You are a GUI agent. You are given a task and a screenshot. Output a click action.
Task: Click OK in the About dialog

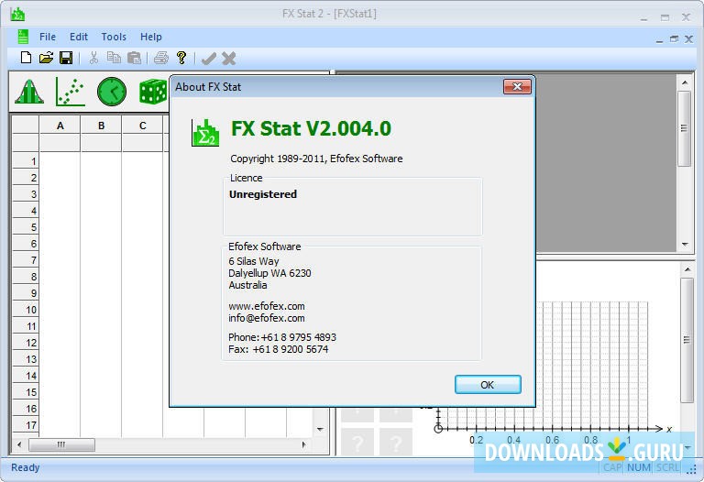pyautogui.click(x=488, y=385)
